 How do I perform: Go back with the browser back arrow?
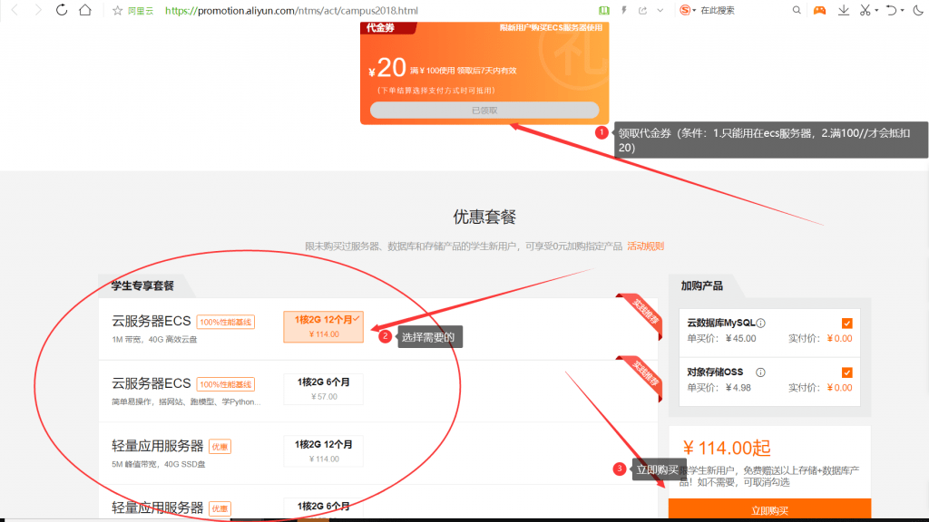point(15,10)
